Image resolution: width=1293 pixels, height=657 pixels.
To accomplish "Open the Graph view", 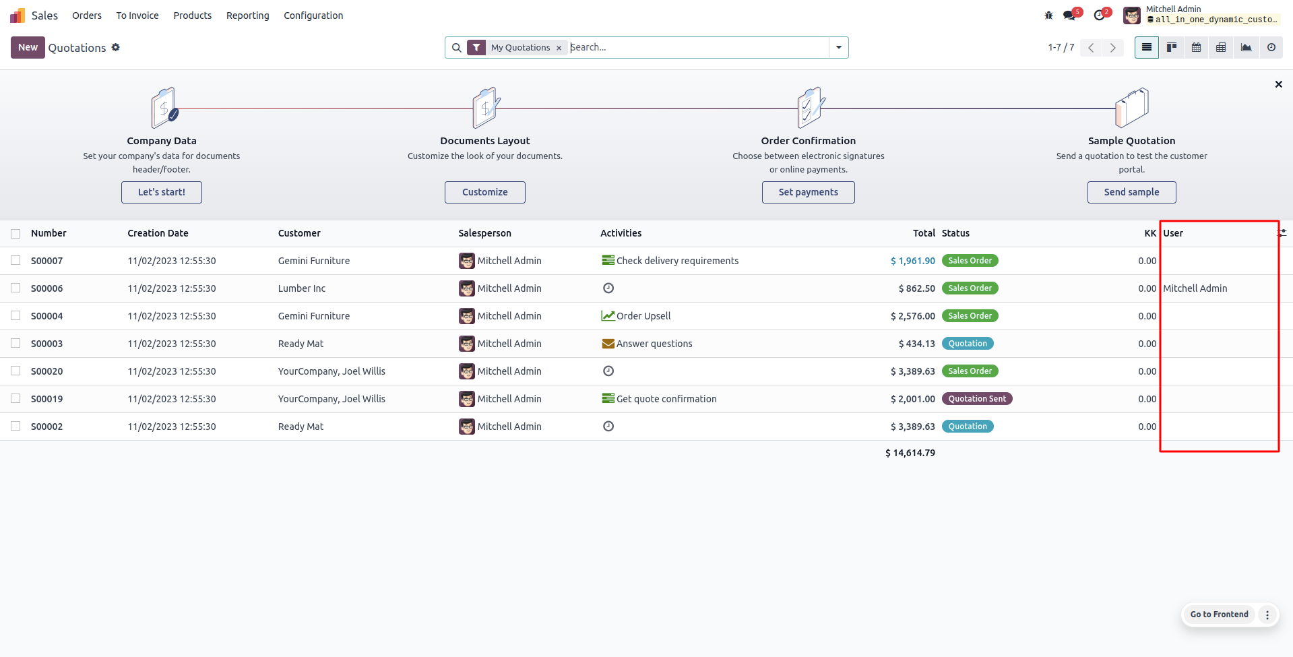I will point(1246,47).
